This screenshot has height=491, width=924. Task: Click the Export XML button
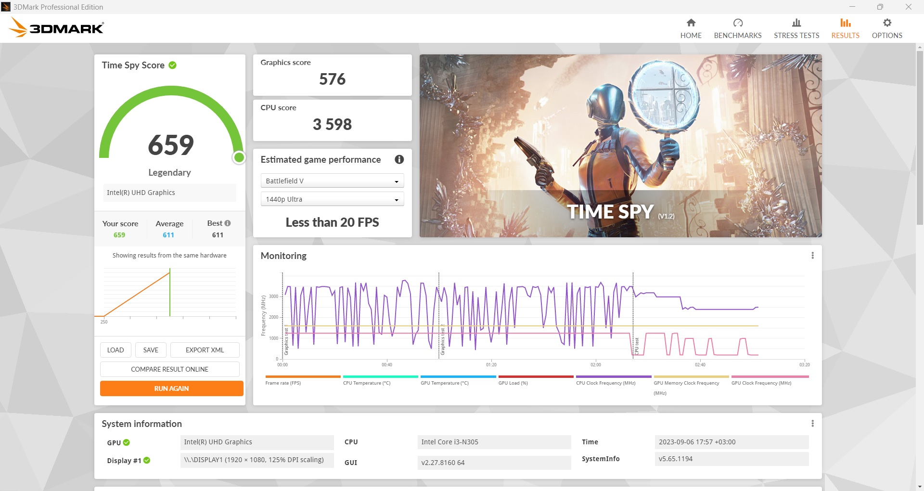[205, 350]
